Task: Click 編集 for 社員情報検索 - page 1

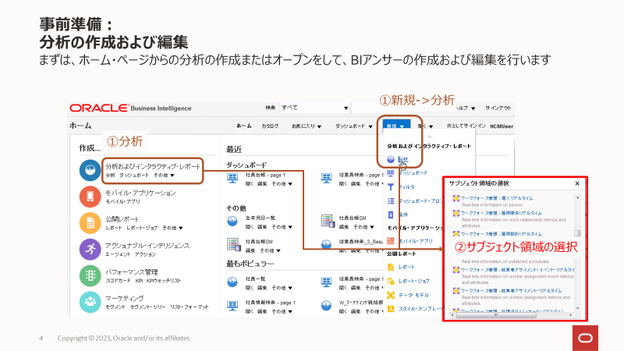Action: [x=262, y=311]
